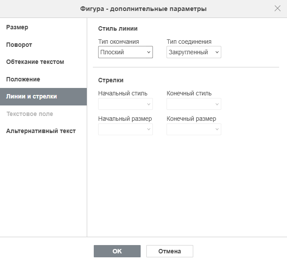The width and height of the screenshot is (287, 263).
Task: Confirm changes with the OK button
Action: tap(117, 251)
